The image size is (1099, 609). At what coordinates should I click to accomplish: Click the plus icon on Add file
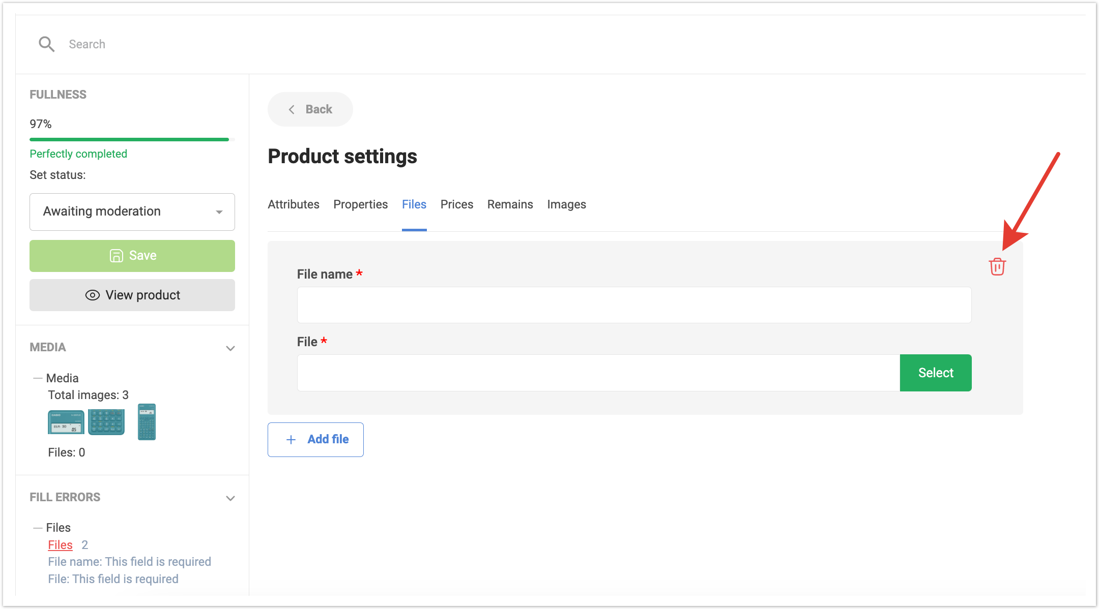coord(291,440)
